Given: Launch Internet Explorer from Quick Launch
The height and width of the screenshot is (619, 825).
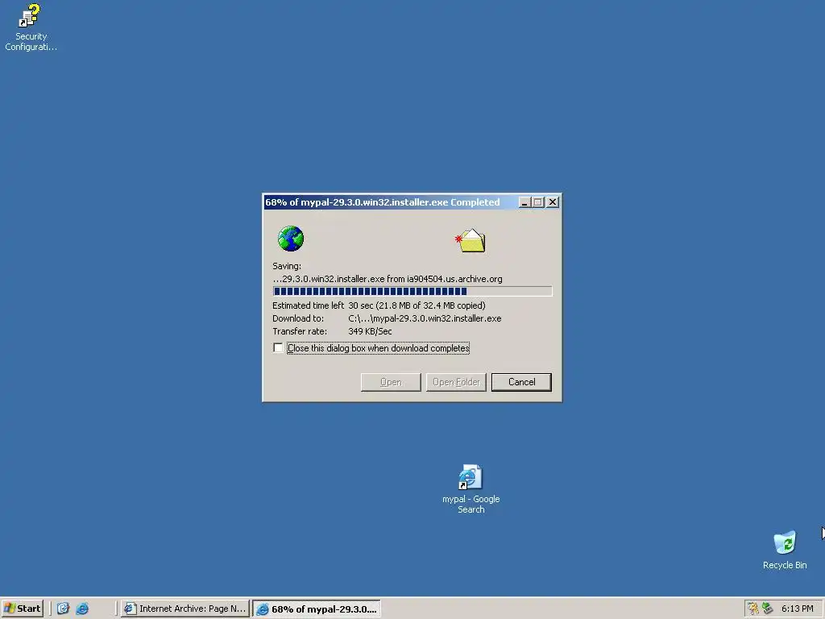Looking at the screenshot, I should tap(82, 609).
